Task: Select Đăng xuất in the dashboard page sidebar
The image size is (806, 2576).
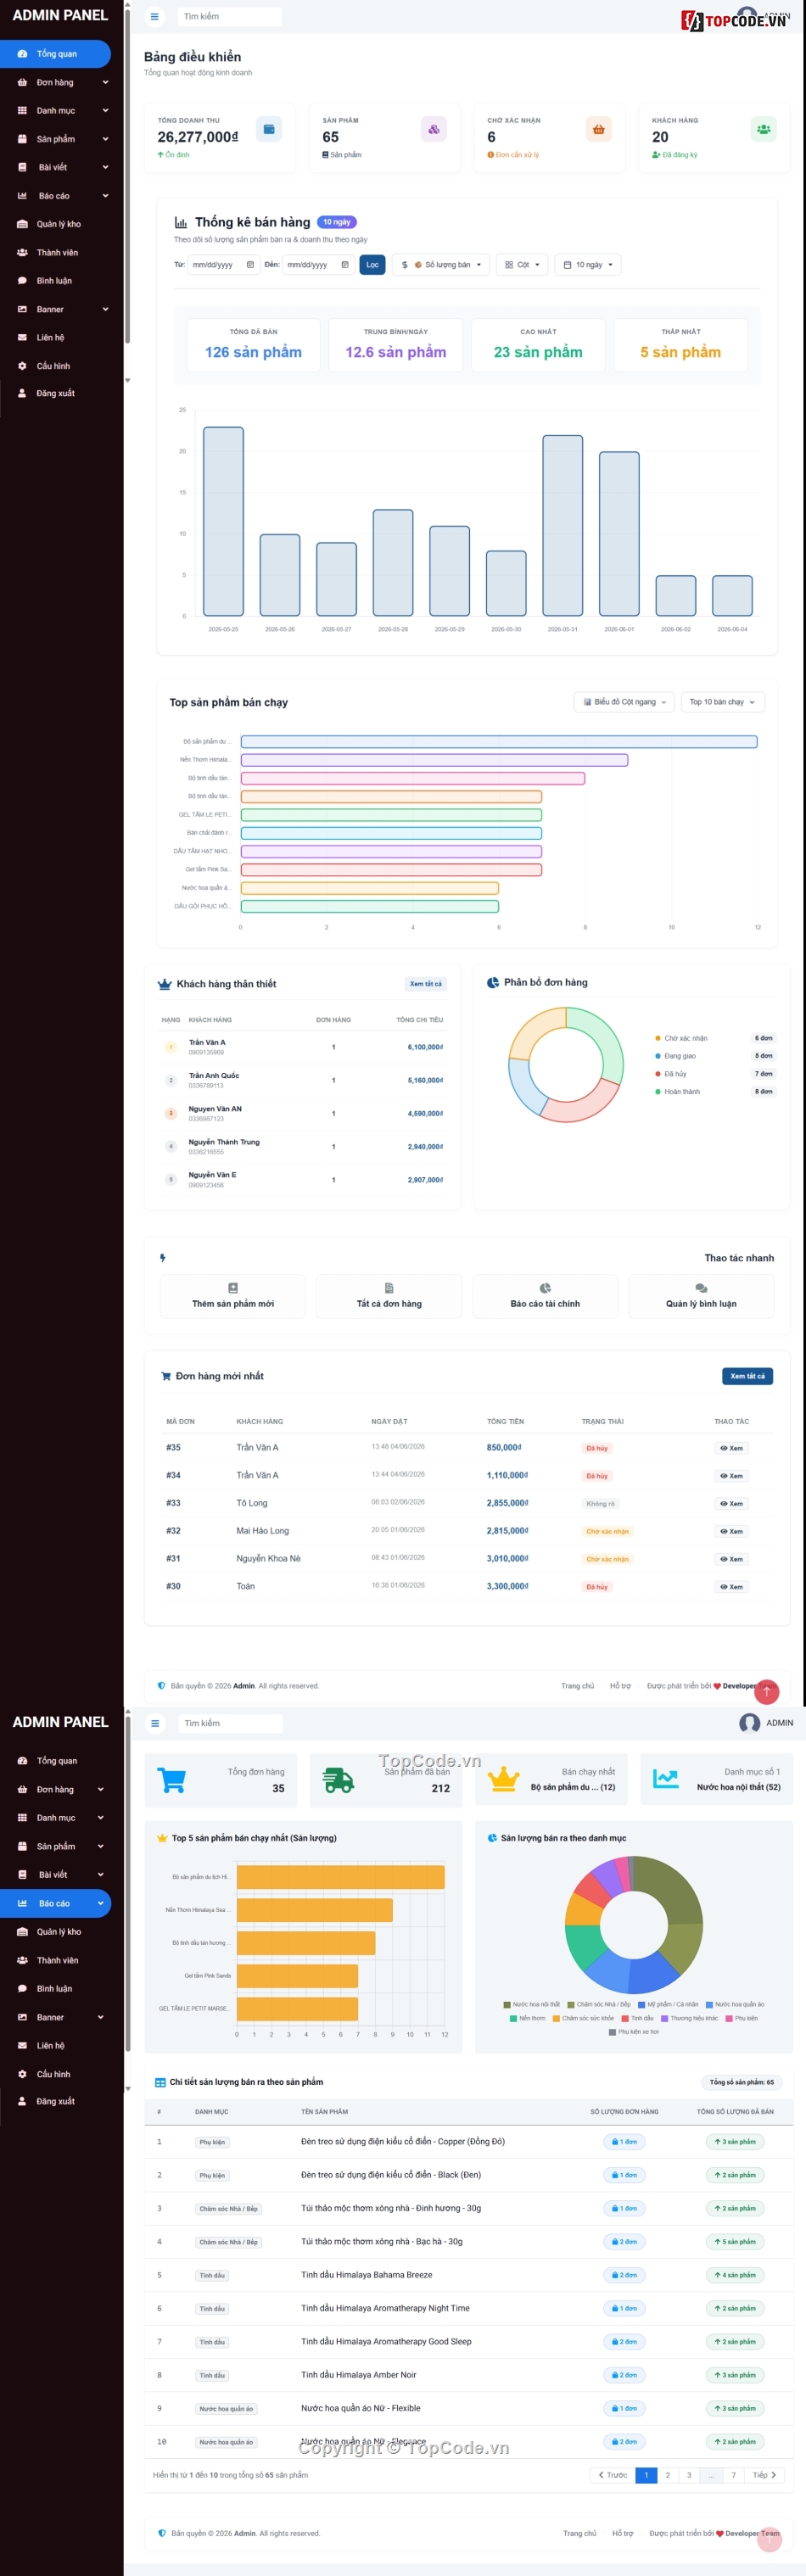Action: point(55,393)
